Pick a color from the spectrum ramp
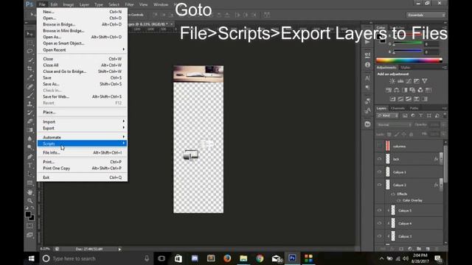This screenshot has height=265, width=472. (409, 60)
